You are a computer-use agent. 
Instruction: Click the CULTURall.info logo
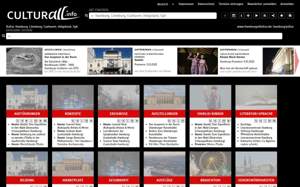[43, 13]
